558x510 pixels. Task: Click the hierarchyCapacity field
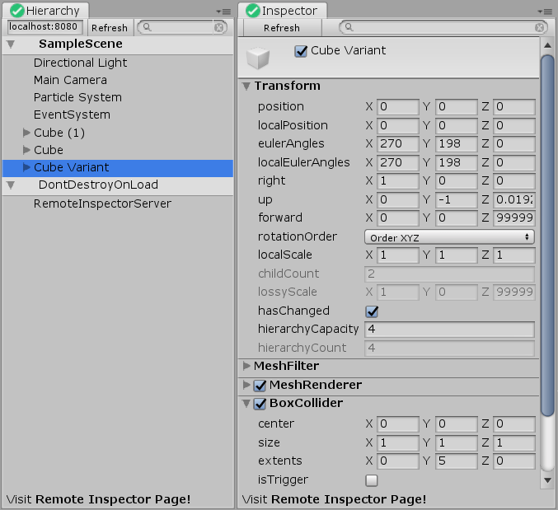tap(449, 330)
